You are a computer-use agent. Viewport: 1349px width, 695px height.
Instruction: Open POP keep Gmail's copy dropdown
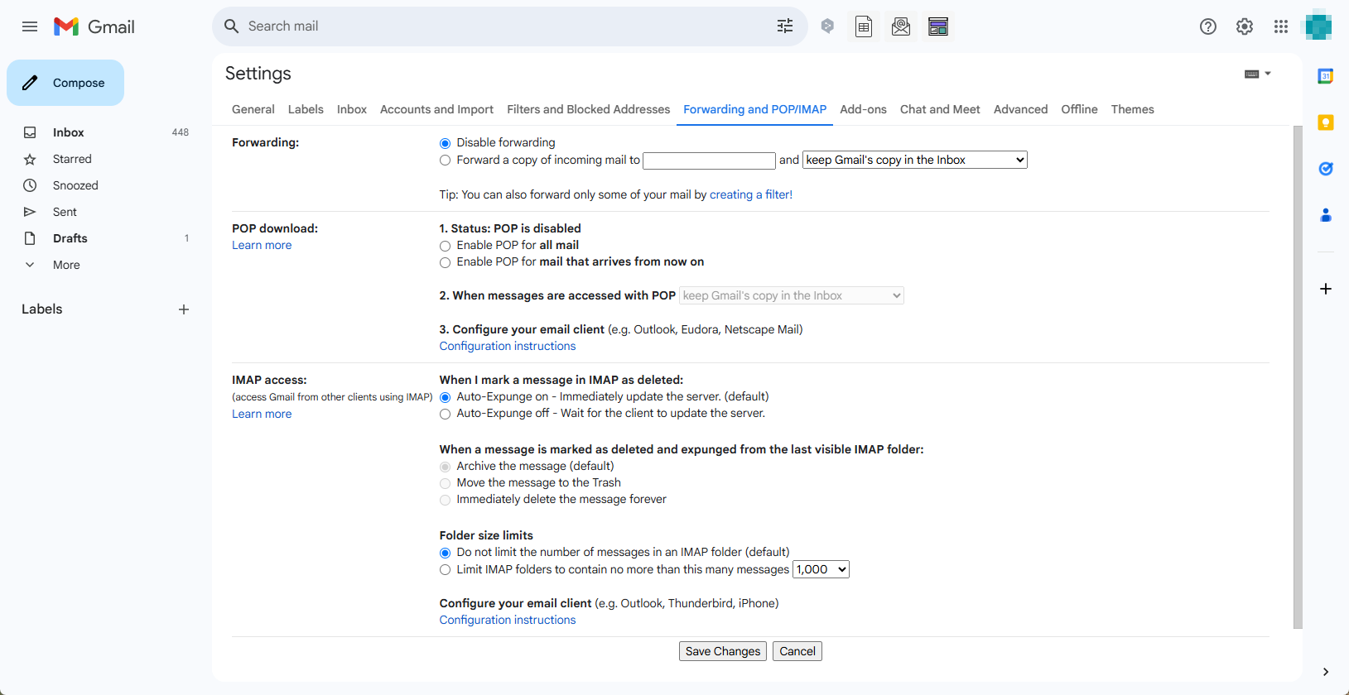[792, 295]
